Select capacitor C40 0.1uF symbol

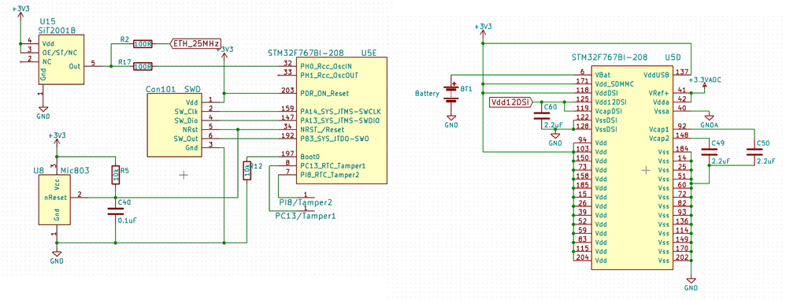tap(115, 211)
